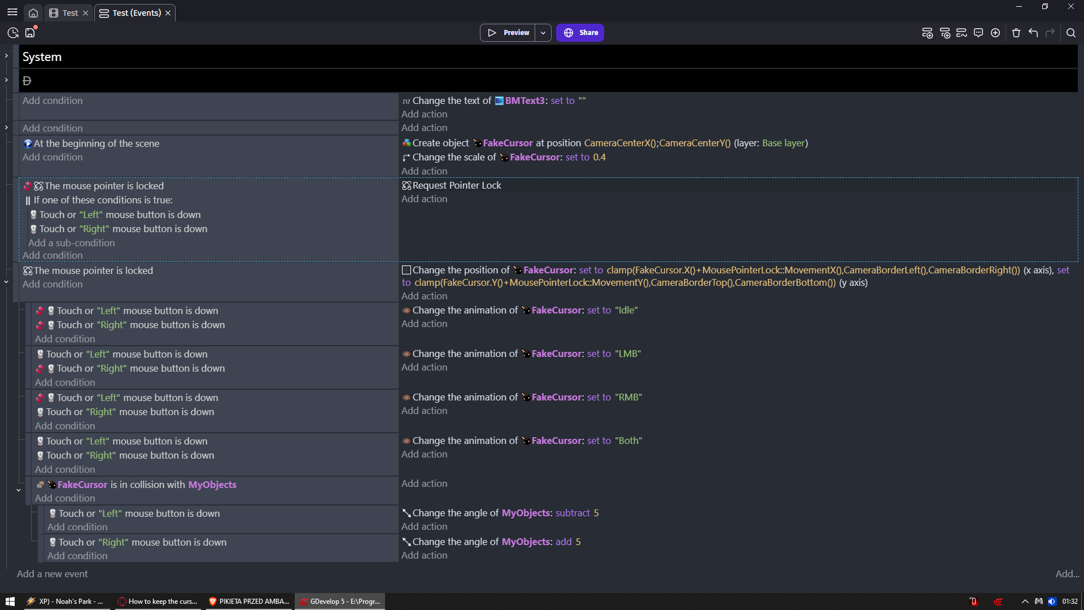Collapse the System group chevron
Image resolution: width=1084 pixels, height=610 pixels.
click(6, 56)
